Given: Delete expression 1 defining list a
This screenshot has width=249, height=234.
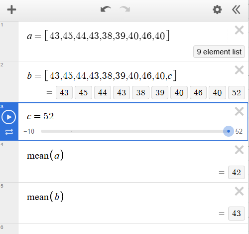Looking at the screenshot, I should point(239,30).
